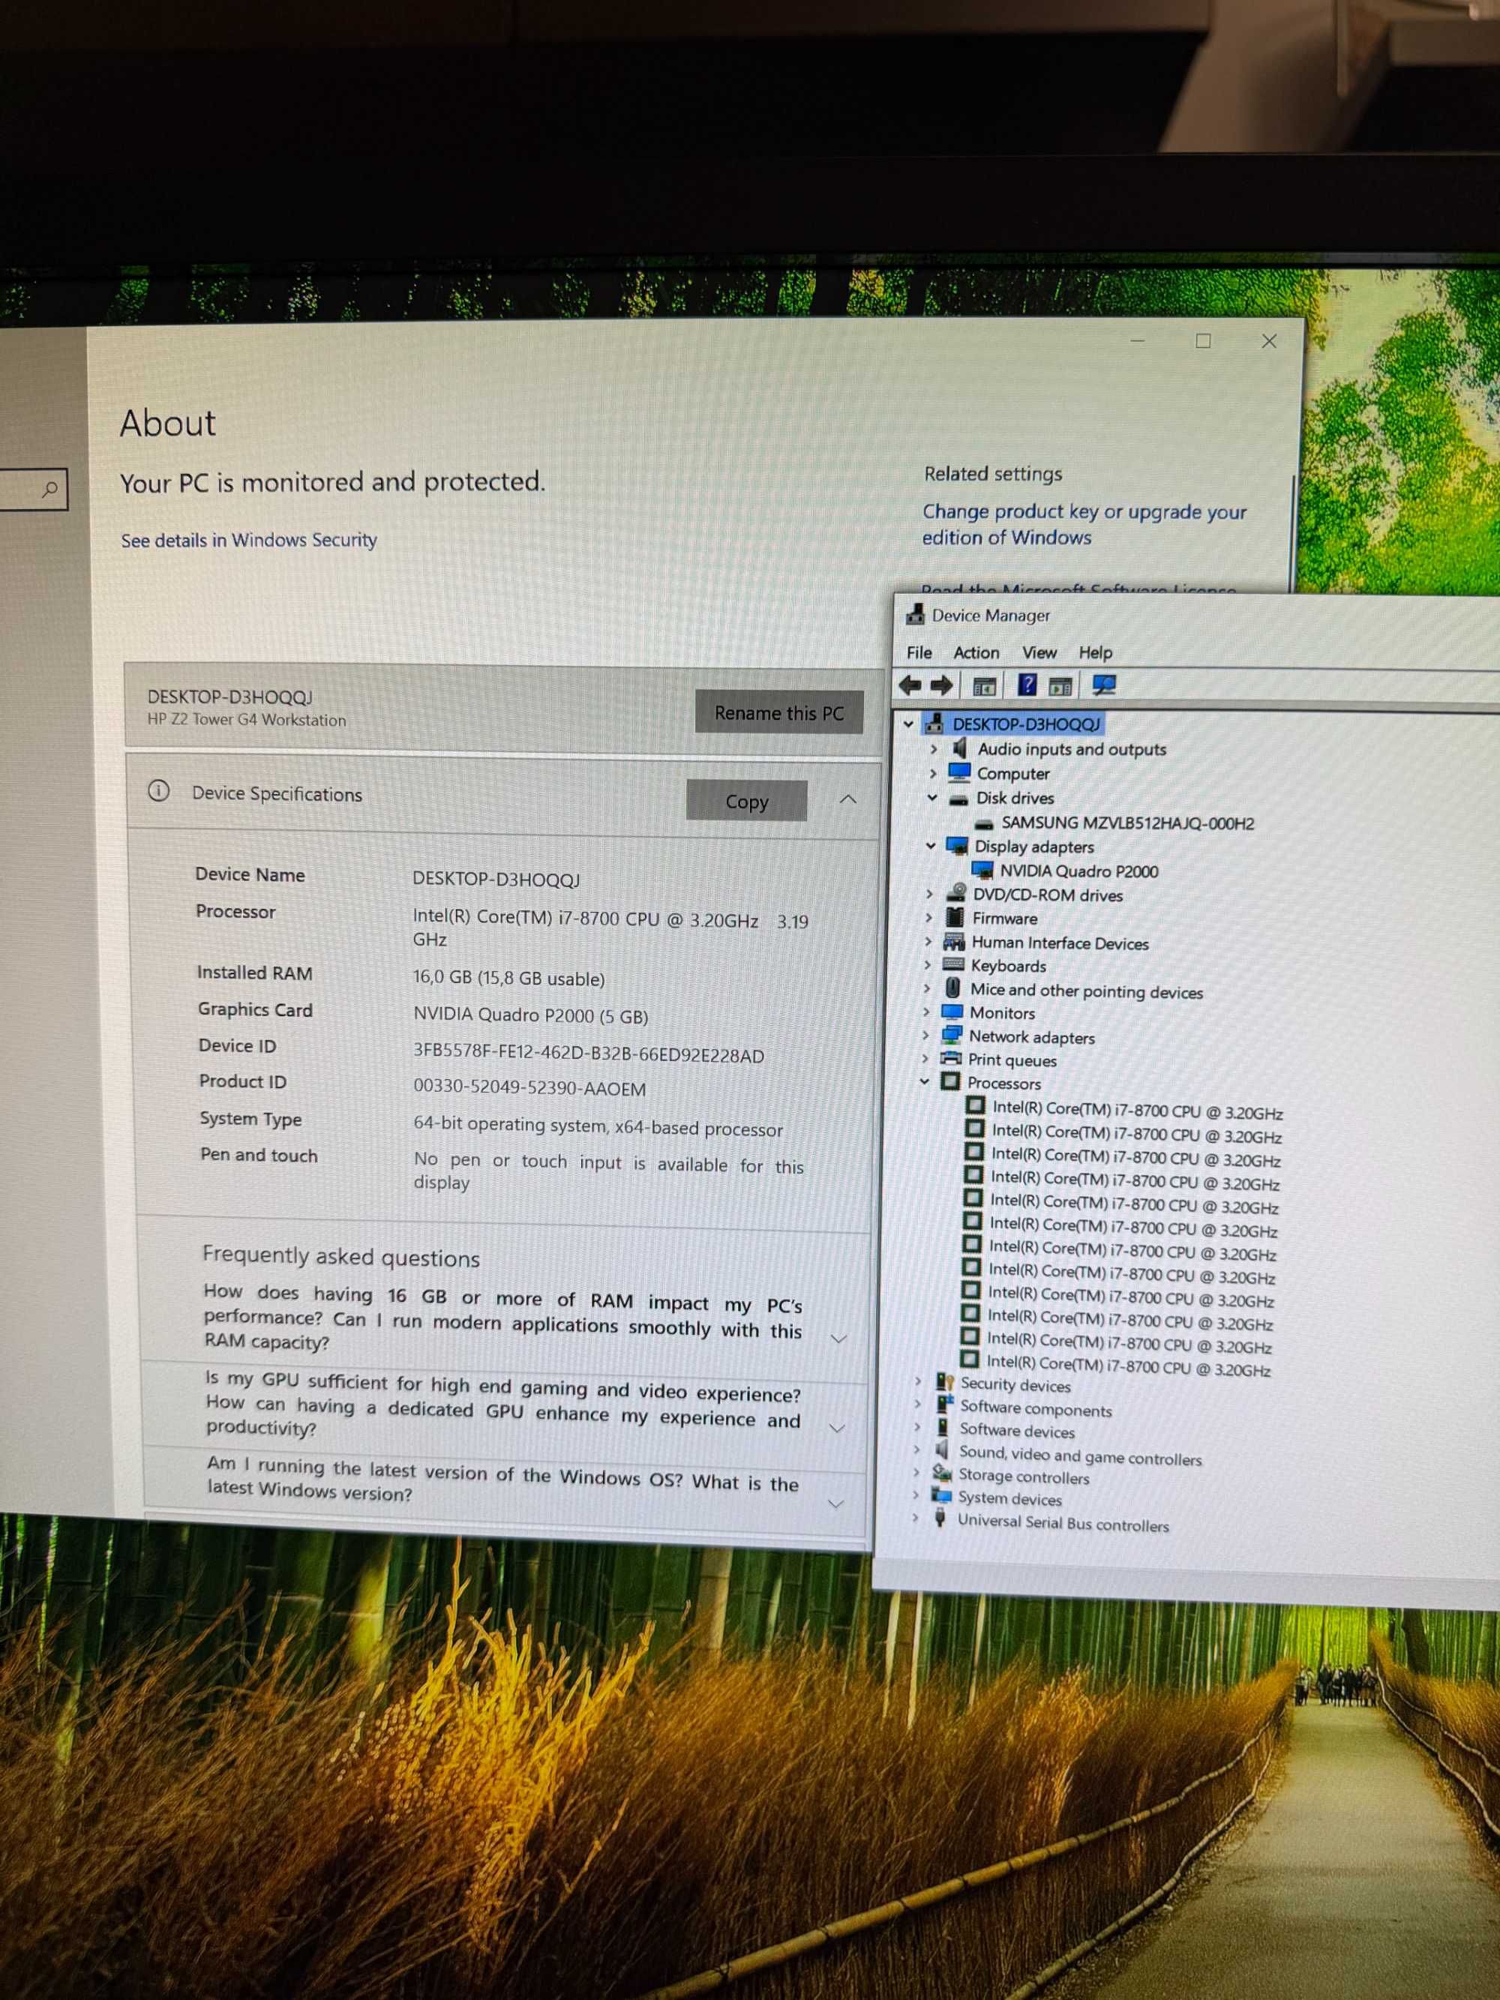Image resolution: width=1500 pixels, height=2000 pixels.
Task: Open the Help menu in Device Manager
Action: click(x=1095, y=652)
